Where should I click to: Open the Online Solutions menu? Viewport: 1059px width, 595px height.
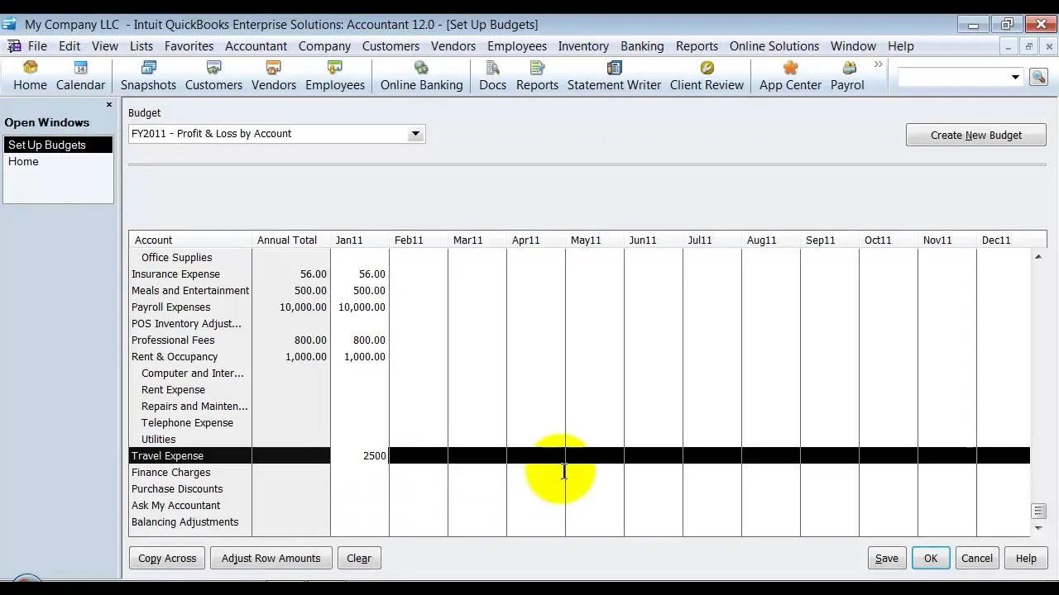coord(774,46)
